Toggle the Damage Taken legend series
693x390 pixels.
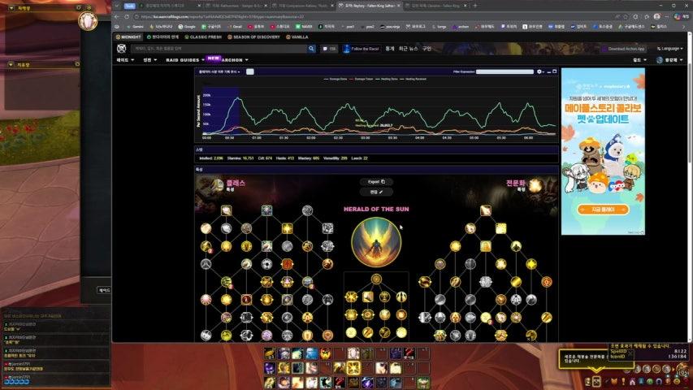coord(361,79)
